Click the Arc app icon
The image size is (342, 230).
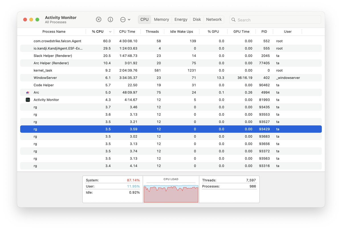coord(28,92)
